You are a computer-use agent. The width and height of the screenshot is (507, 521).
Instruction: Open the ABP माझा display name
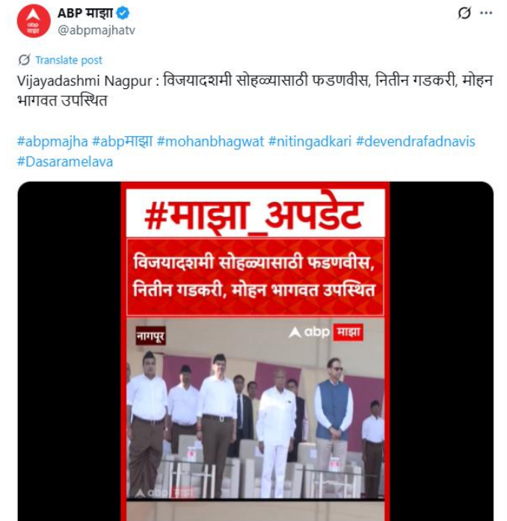[85, 13]
